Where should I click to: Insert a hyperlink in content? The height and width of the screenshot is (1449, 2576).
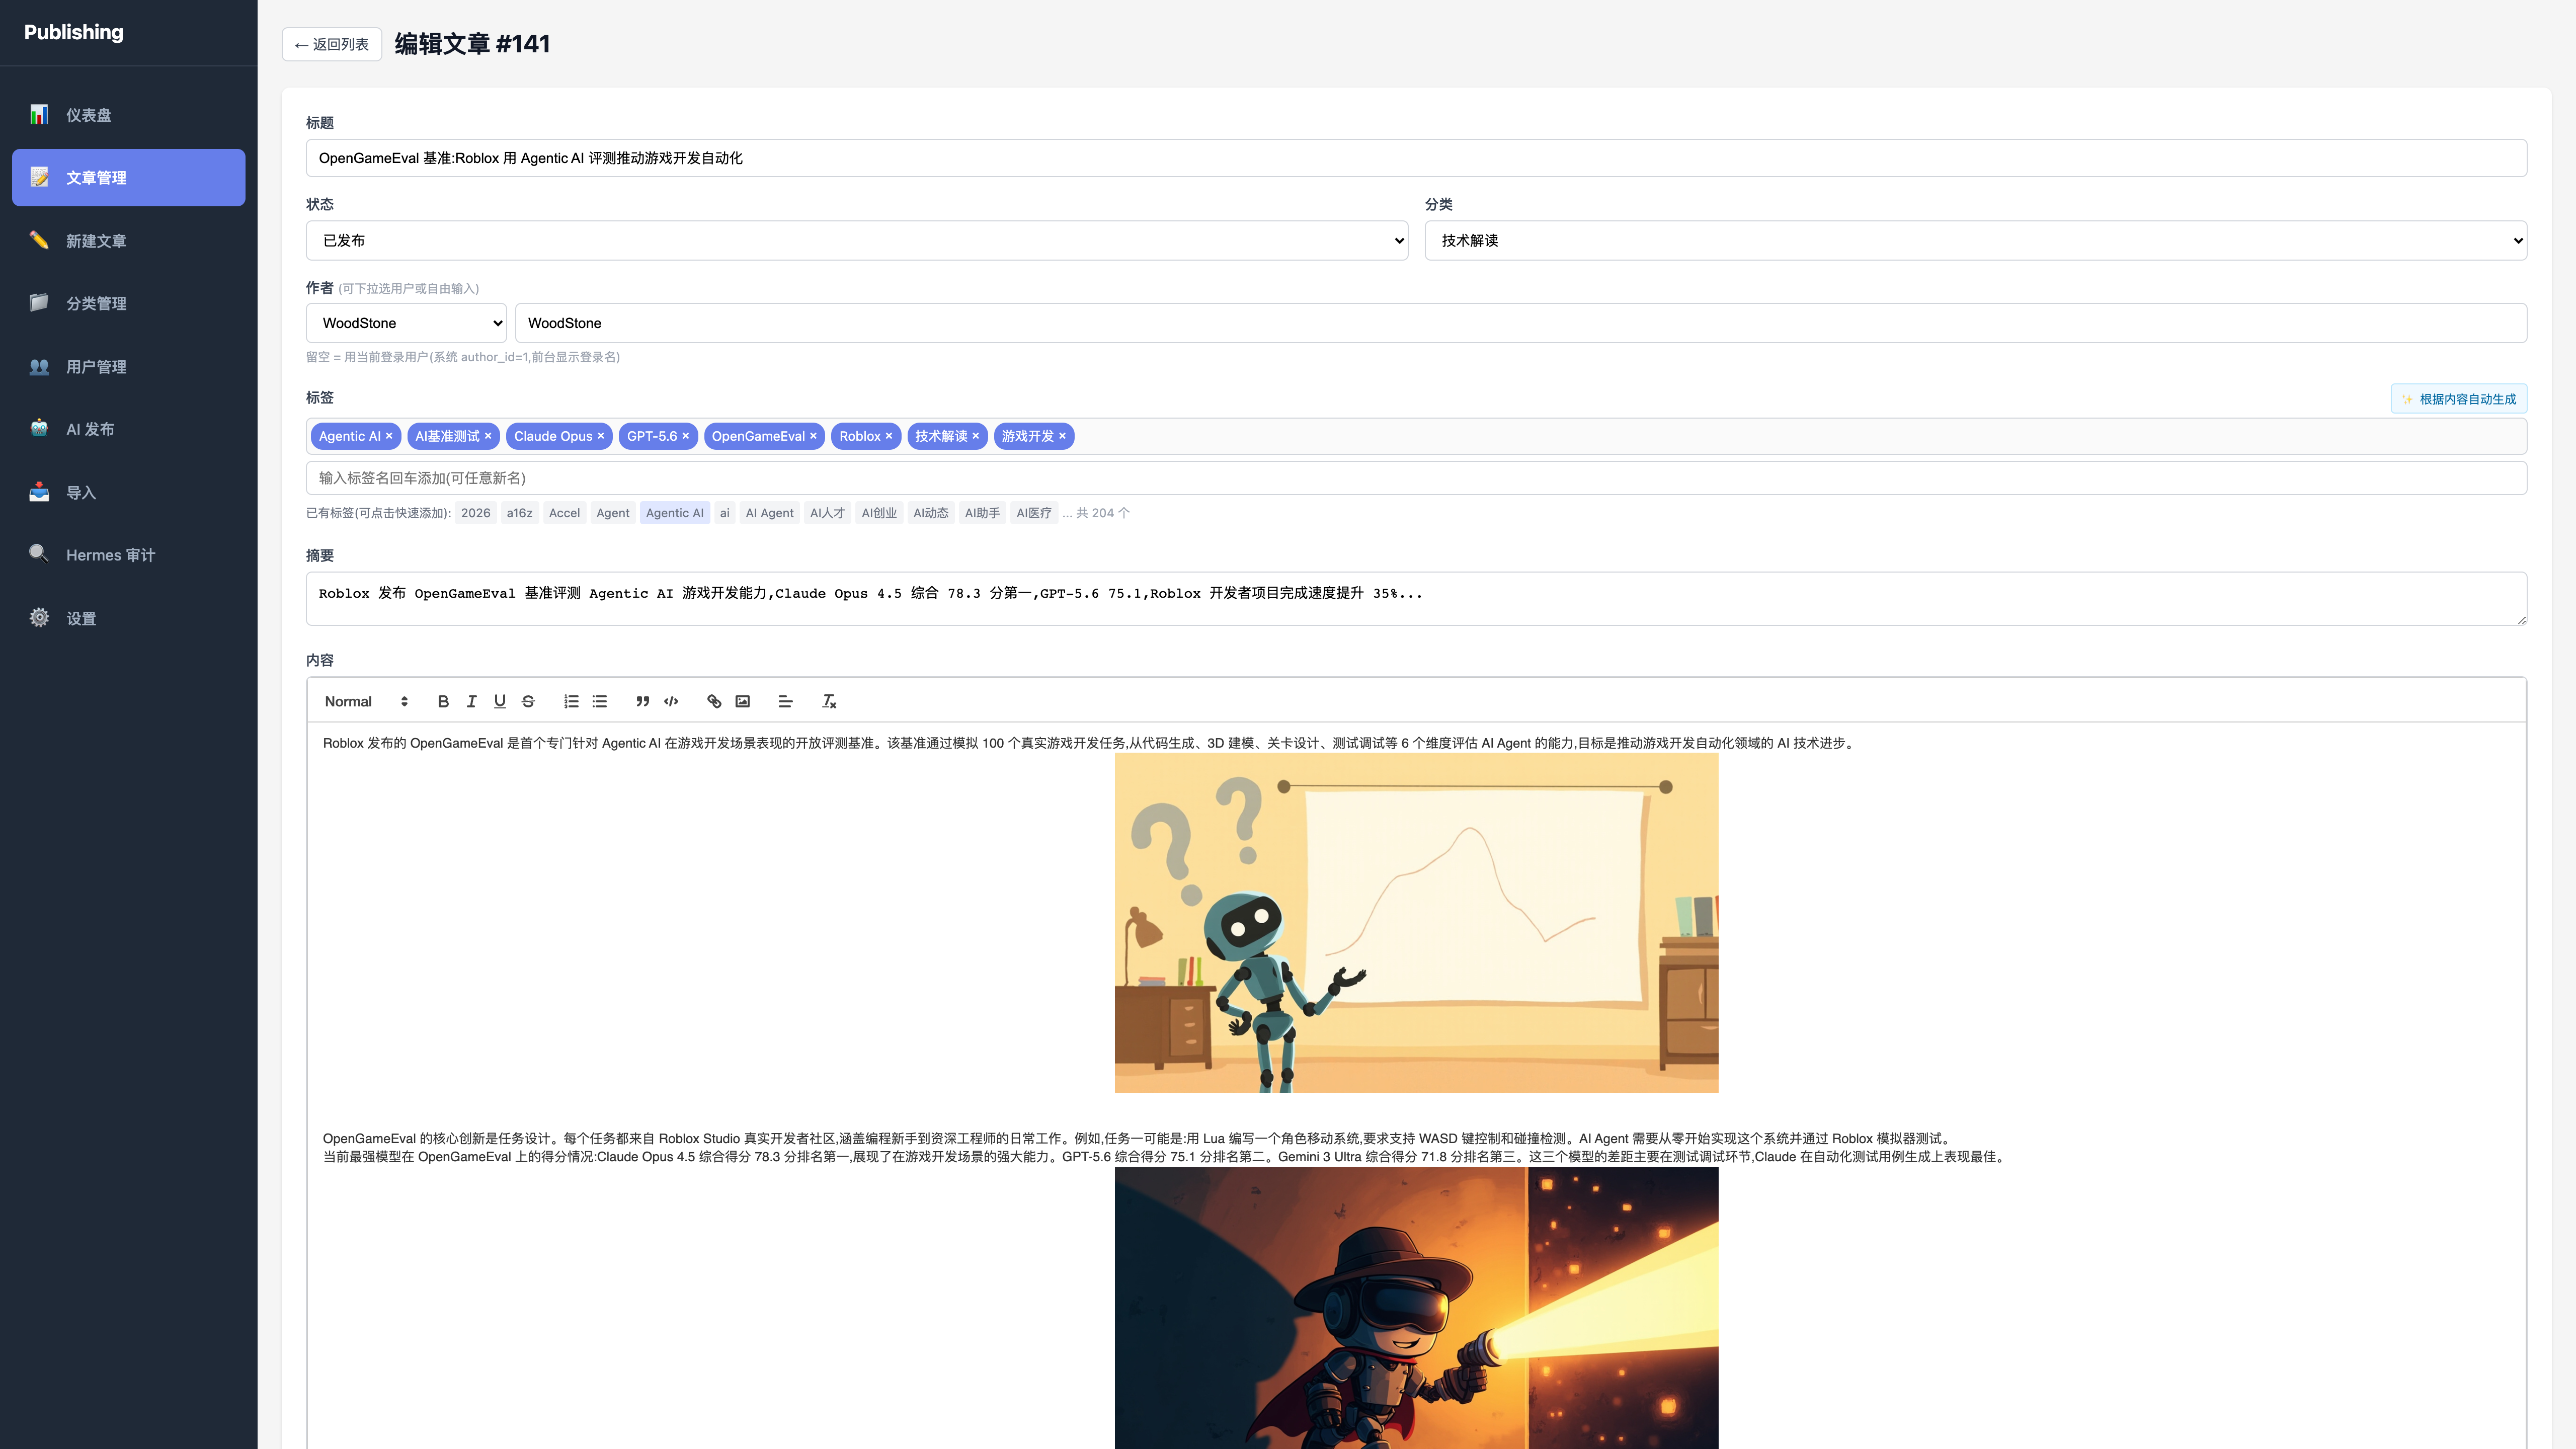tap(714, 702)
